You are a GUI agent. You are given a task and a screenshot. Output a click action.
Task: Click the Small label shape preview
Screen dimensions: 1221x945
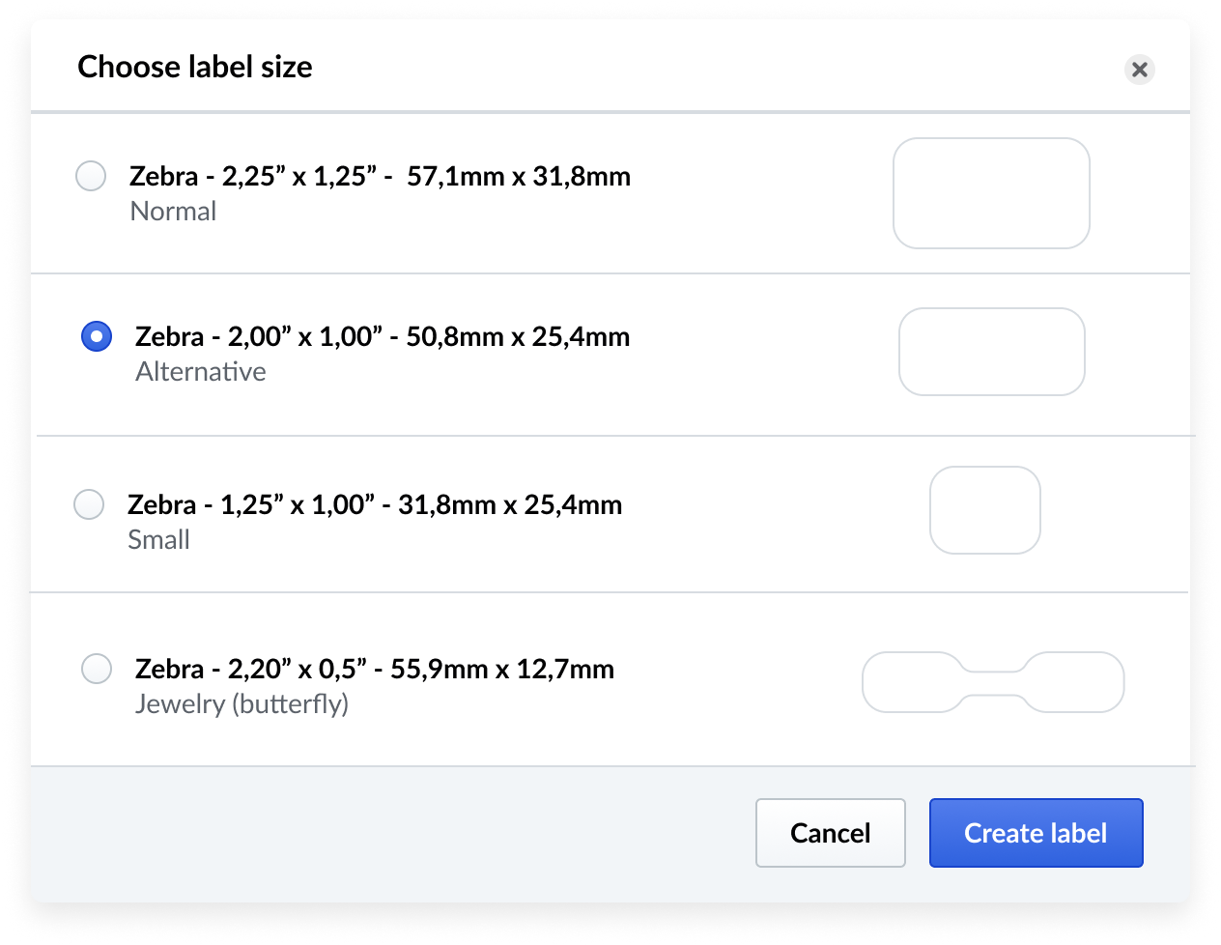coord(984,510)
